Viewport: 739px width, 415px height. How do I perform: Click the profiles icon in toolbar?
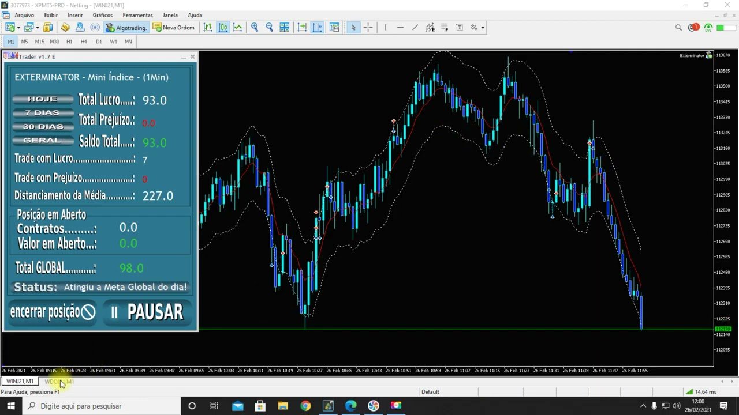point(29,27)
